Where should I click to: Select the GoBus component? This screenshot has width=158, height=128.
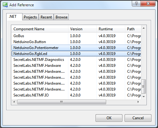click(76, 36)
